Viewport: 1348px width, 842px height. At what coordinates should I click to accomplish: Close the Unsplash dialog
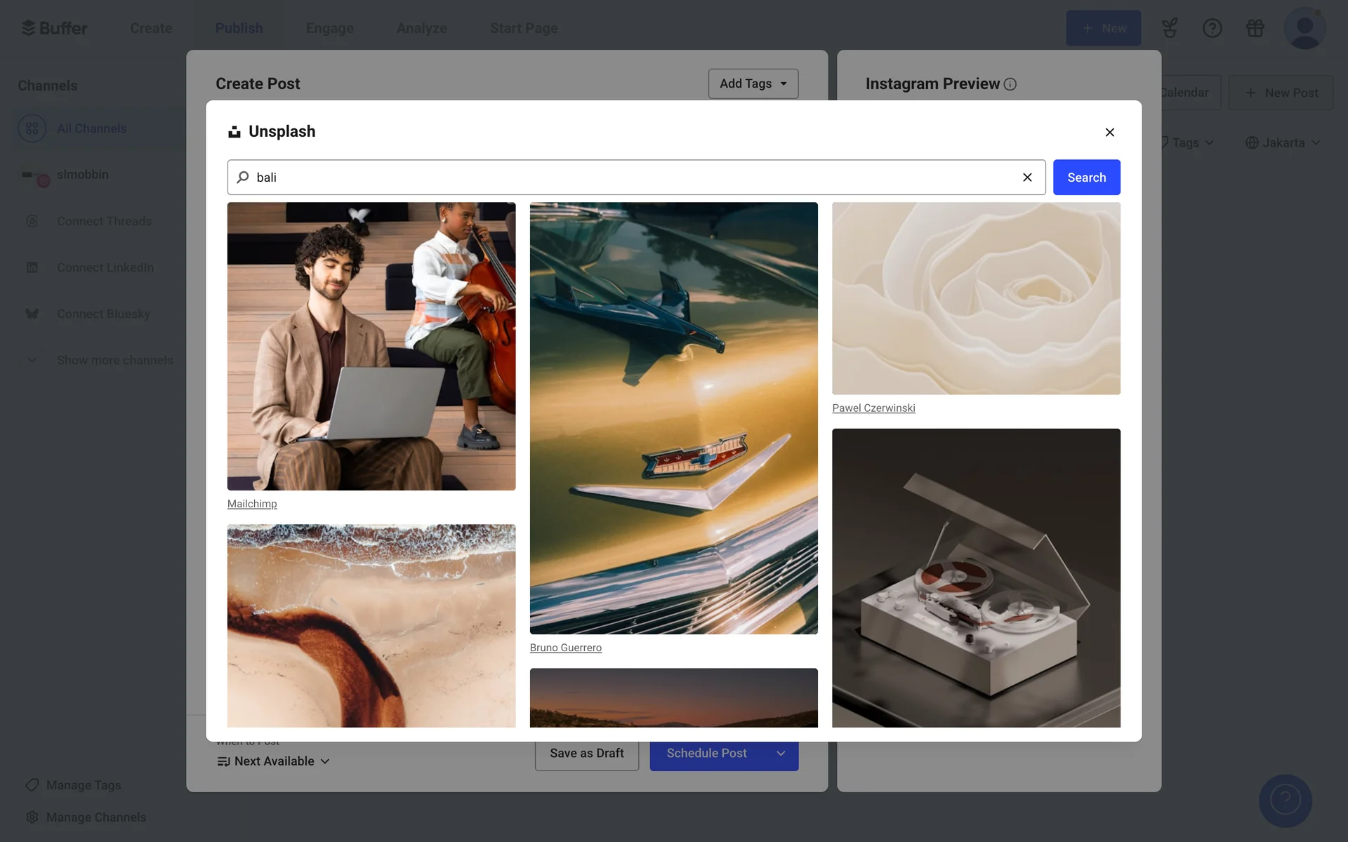[1109, 133]
